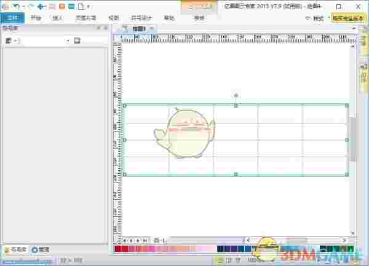Switch to the 视图 (View) ribbon tab
Screen dimensions: 369x266
pos(113,18)
